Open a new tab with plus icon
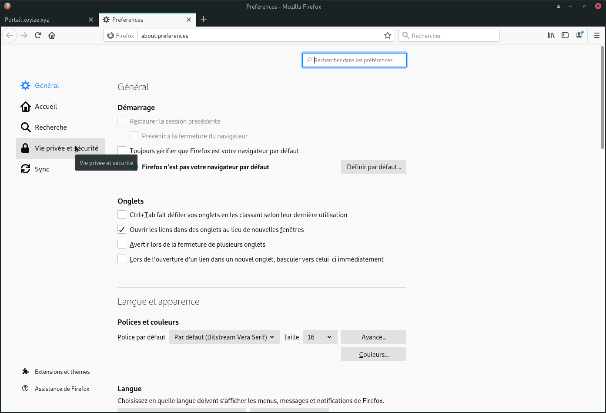 204,20
